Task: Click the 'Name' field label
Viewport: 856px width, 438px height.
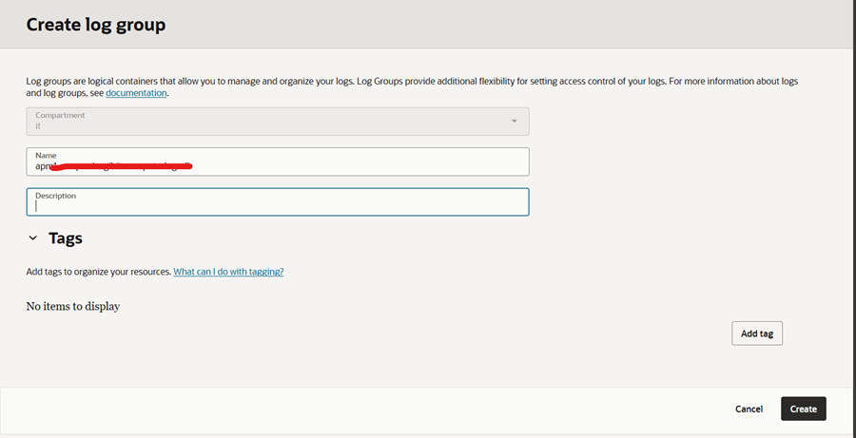Action: pyautogui.click(x=47, y=155)
